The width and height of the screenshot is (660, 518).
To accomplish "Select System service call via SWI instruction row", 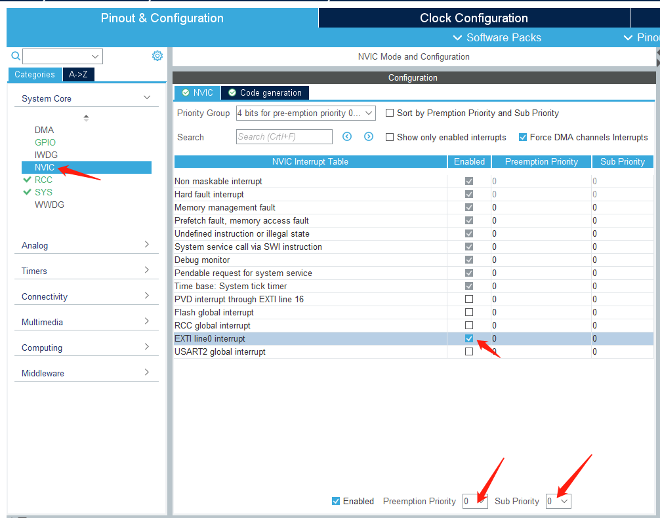I will [414, 247].
